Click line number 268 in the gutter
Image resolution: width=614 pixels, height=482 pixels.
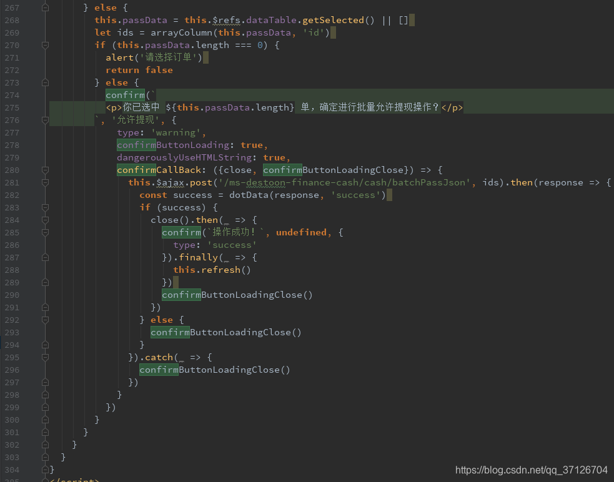tap(12, 21)
